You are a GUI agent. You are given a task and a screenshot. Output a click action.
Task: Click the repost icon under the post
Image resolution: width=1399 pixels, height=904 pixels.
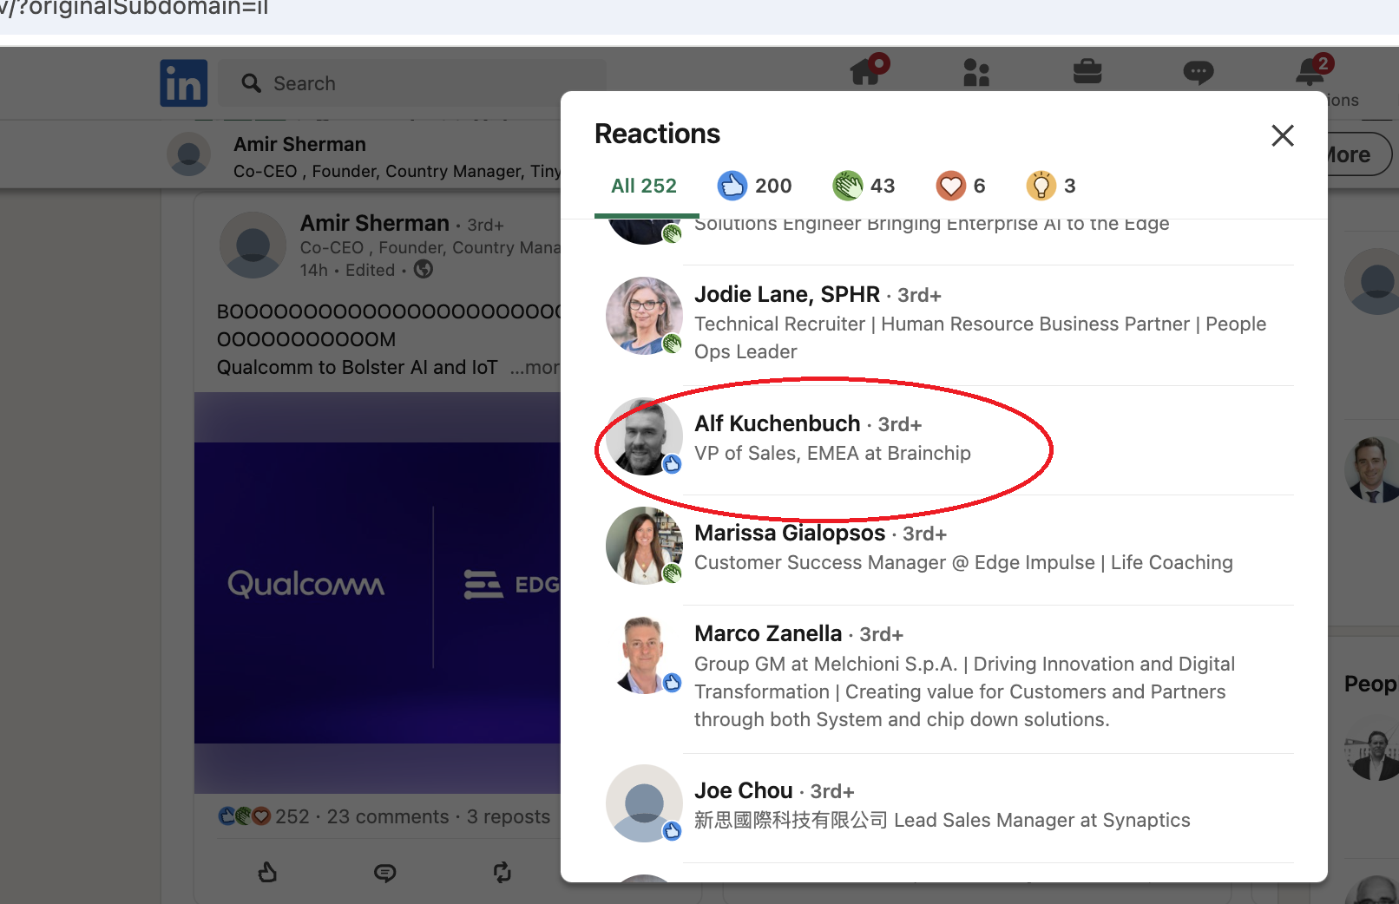click(x=502, y=872)
